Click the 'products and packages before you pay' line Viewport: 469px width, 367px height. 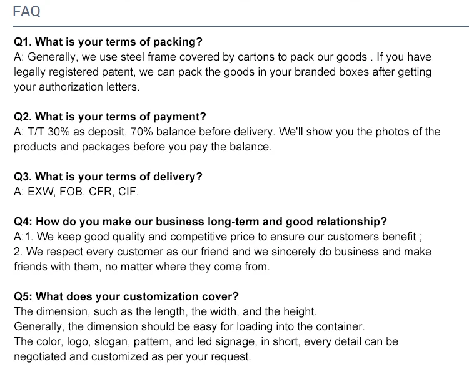143,147
